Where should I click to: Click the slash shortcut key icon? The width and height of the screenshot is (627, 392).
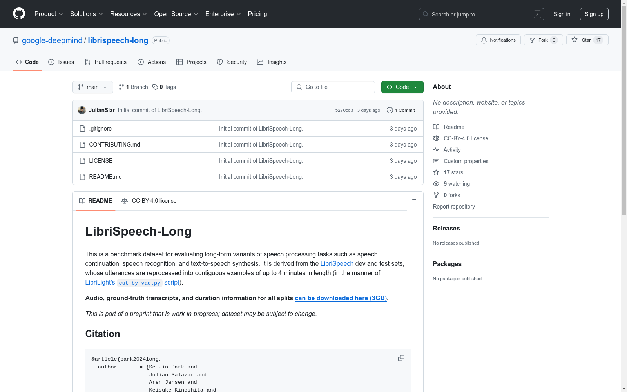point(537,14)
